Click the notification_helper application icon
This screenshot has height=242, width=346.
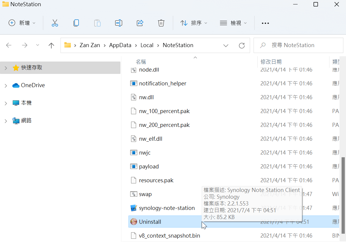133,83
